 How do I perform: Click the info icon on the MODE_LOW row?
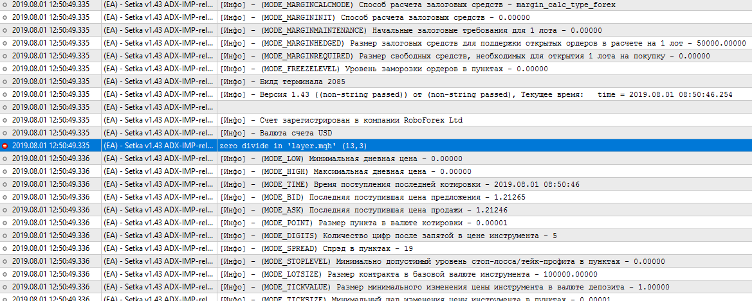(5, 159)
